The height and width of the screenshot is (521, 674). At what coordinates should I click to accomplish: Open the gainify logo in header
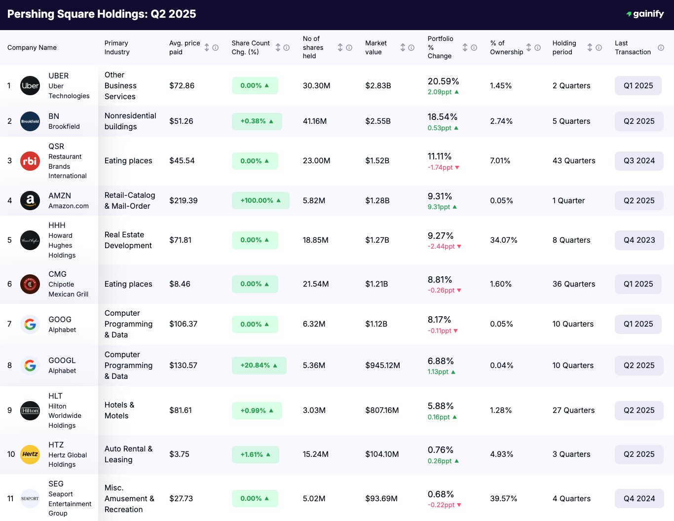tap(645, 14)
